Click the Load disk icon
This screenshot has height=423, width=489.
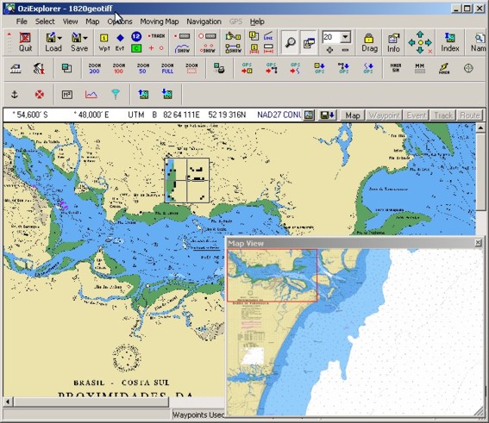[50, 38]
